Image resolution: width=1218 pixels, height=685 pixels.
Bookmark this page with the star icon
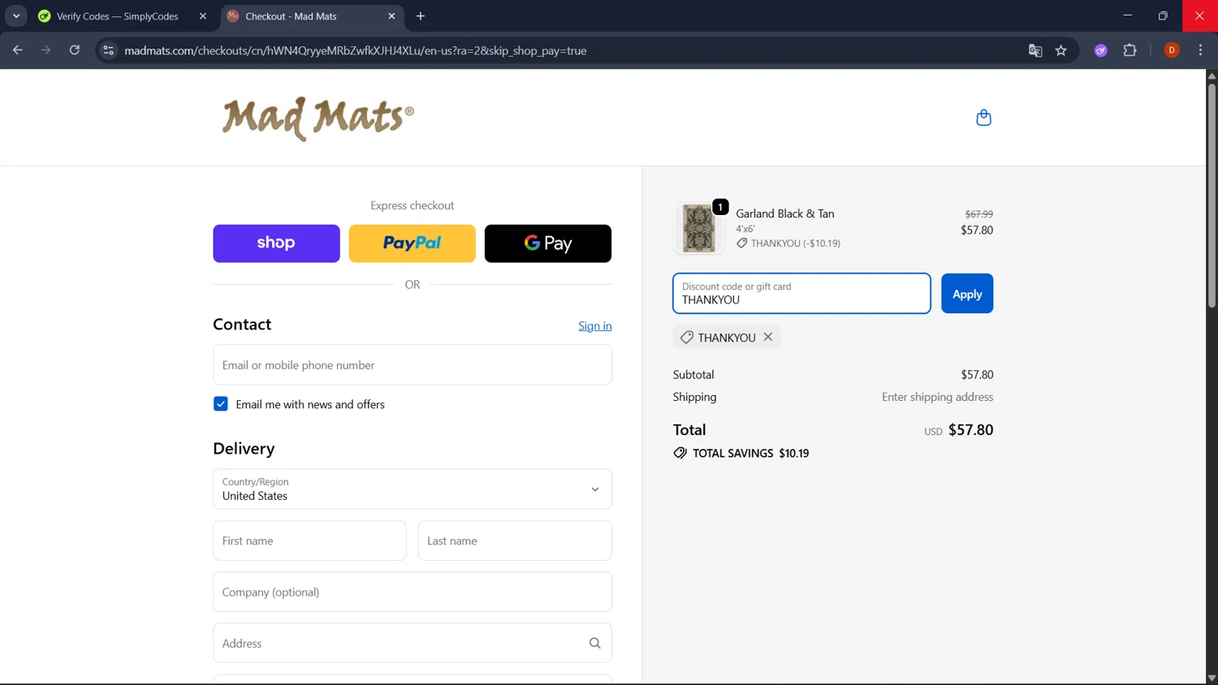1061,50
